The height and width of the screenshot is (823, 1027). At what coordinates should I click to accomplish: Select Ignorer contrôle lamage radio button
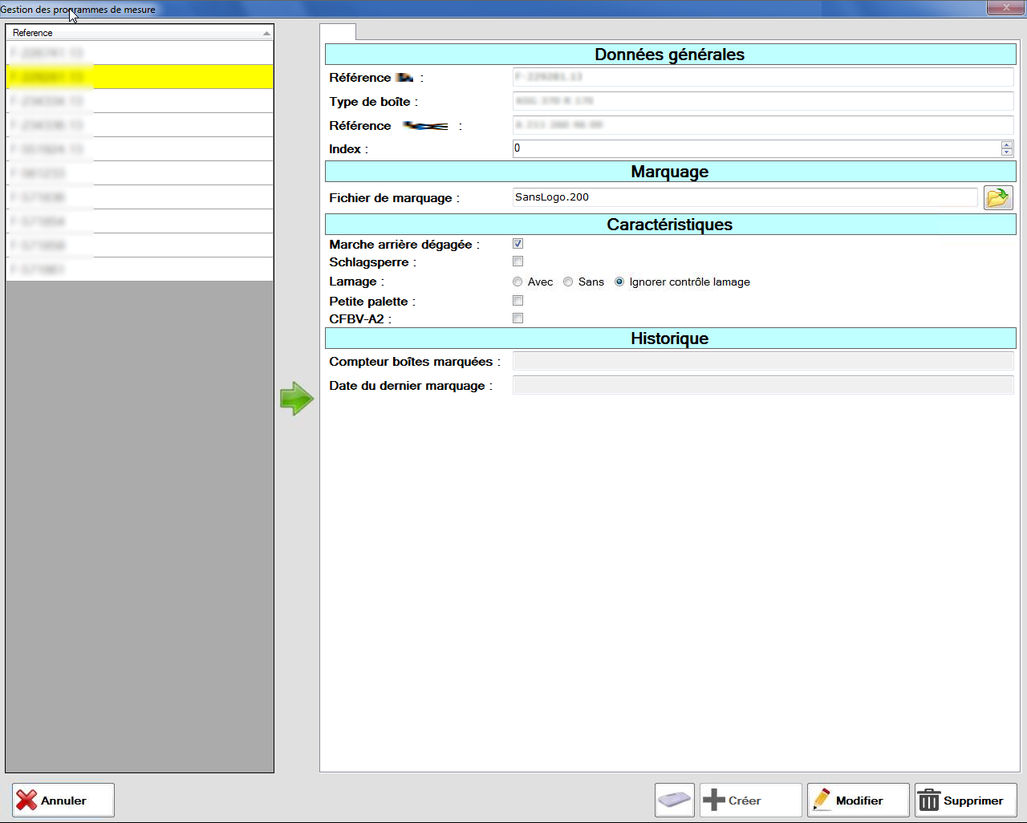coord(619,282)
